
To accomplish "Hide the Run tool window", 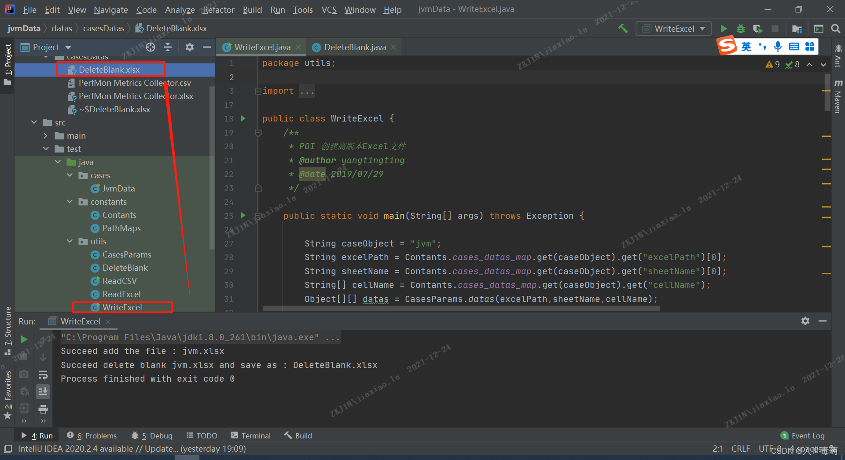I will click(822, 321).
